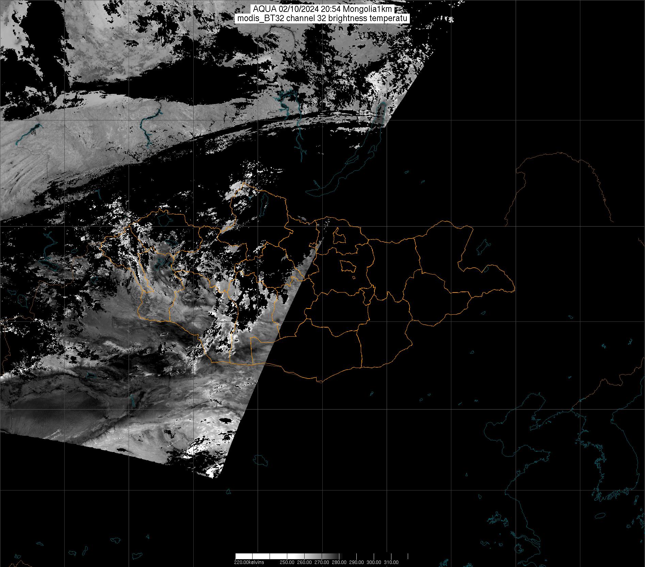Click the '250.00' colorbar label
The height and width of the screenshot is (567, 645).
287,562
